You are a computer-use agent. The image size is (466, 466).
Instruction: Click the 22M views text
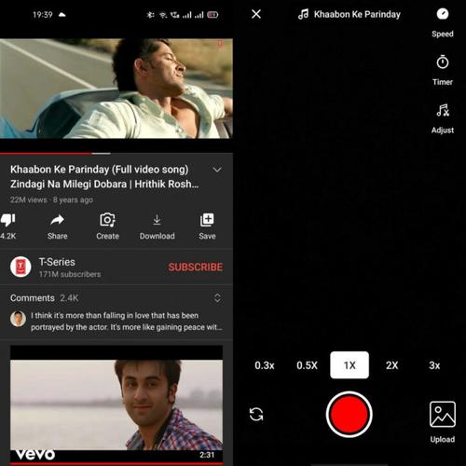(29, 199)
